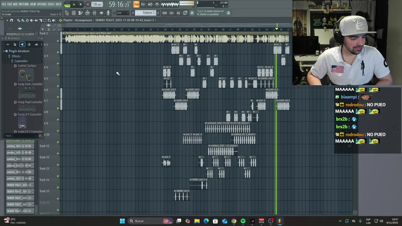Toggle the loop recording icon
The image size is (402, 226).
click(150, 4)
